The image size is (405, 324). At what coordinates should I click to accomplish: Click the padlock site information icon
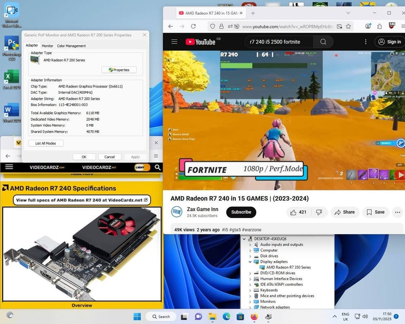pyautogui.click(x=221, y=26)
